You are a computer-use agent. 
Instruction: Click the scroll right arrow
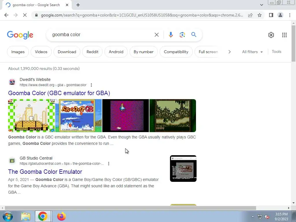(x=289, y=208)
